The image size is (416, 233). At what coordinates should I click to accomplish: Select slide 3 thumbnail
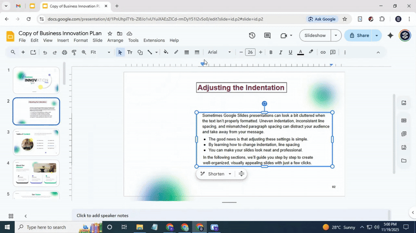[x=36, y=142]
